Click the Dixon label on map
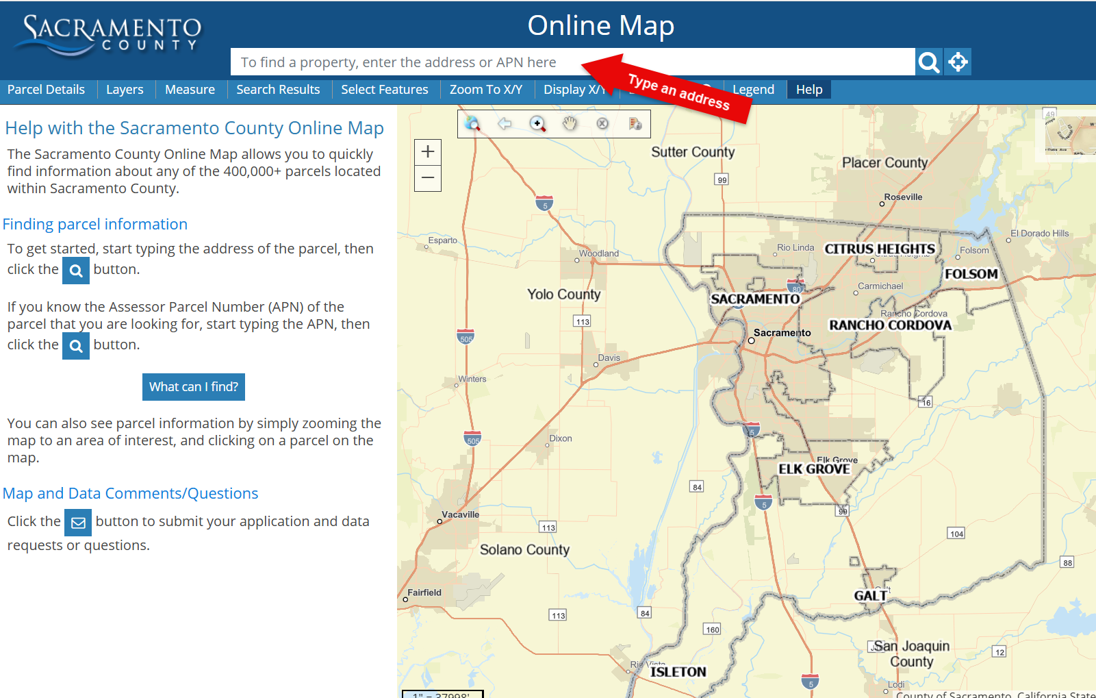The height and width of the screenshot is (698, 1096). click(560, 438)
